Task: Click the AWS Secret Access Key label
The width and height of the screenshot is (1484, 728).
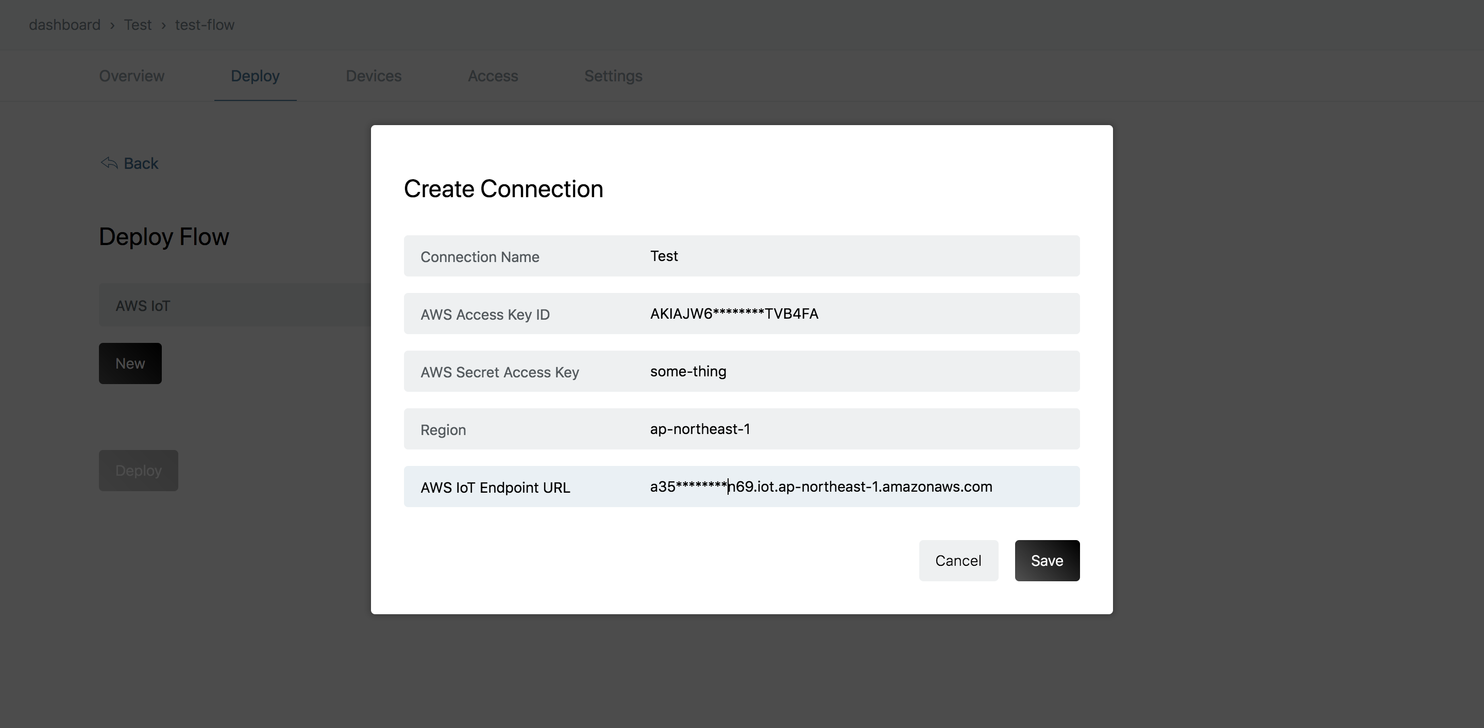Action: 499,372
